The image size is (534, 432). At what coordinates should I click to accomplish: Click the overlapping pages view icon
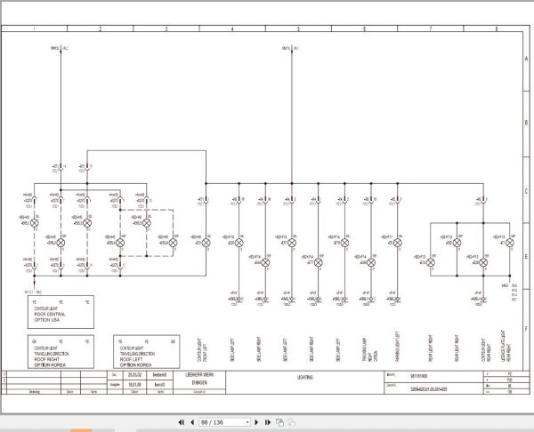279,422
